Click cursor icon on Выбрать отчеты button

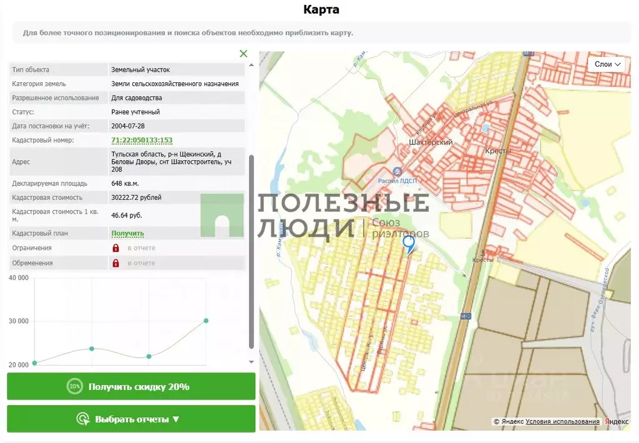[x=83, y=419]
